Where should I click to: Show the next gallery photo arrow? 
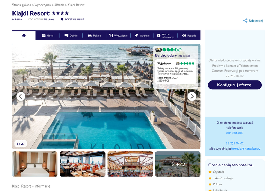click(x=192, y=96)
